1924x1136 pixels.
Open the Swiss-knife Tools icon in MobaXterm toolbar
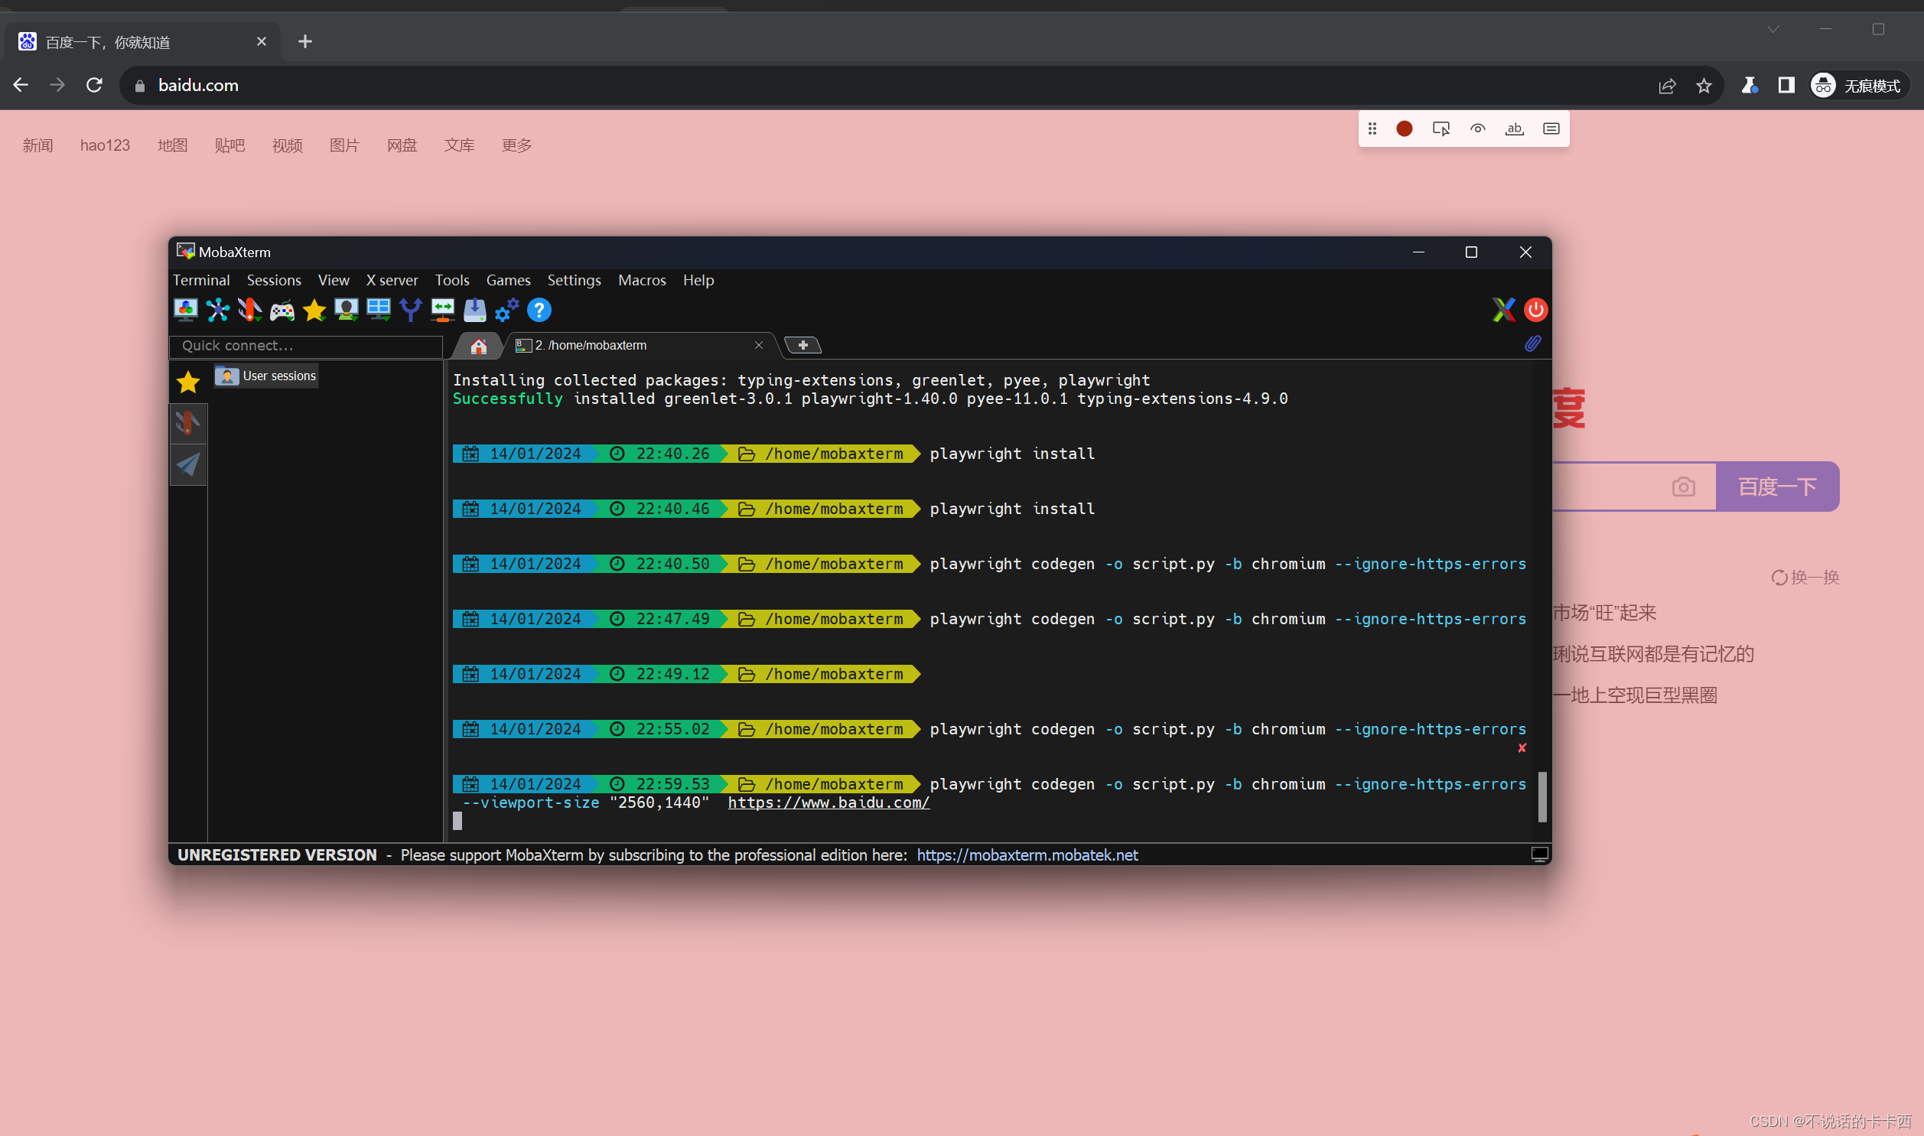tap(250, 310)
